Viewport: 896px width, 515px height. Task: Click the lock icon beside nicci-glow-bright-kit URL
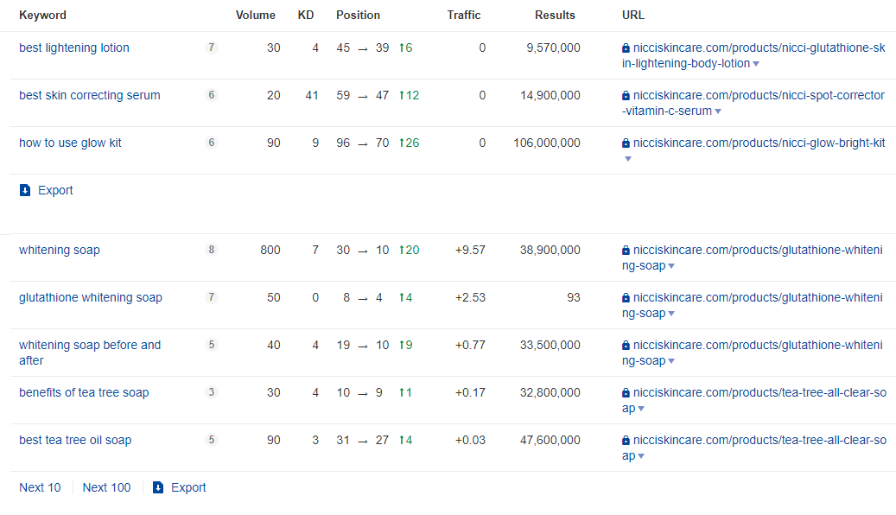tap(626, 143)
